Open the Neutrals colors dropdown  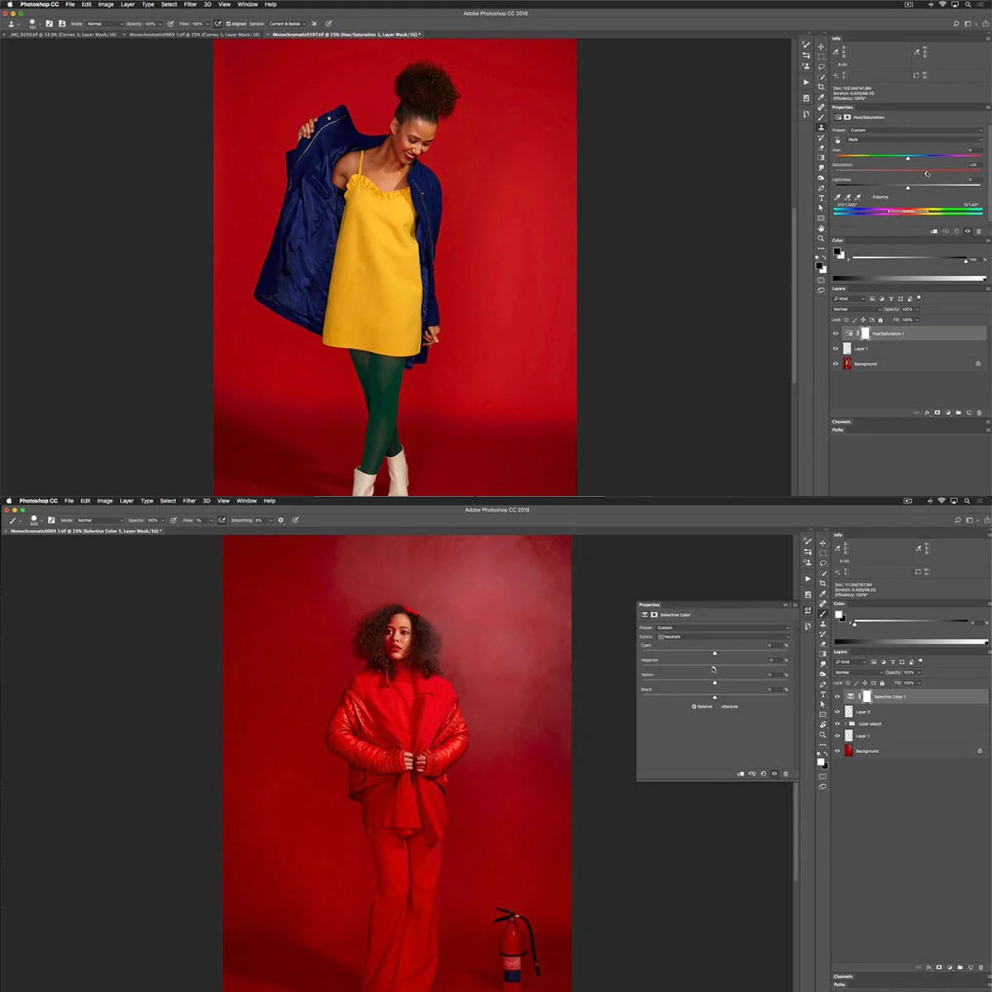click(x=723, y=637)
